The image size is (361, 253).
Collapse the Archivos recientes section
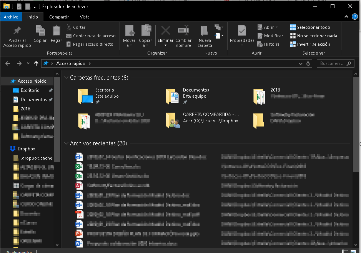[x=66, y=143]
